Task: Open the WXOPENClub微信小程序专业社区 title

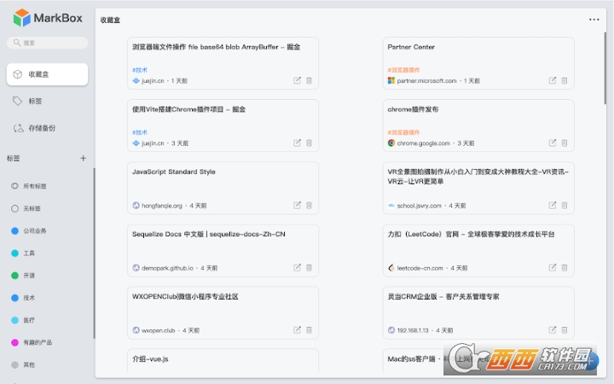Action: pyautogui.click(x=185, y=296)
